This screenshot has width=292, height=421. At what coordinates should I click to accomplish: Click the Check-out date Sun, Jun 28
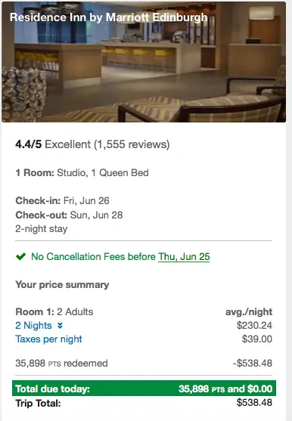[x=96, y=215]
